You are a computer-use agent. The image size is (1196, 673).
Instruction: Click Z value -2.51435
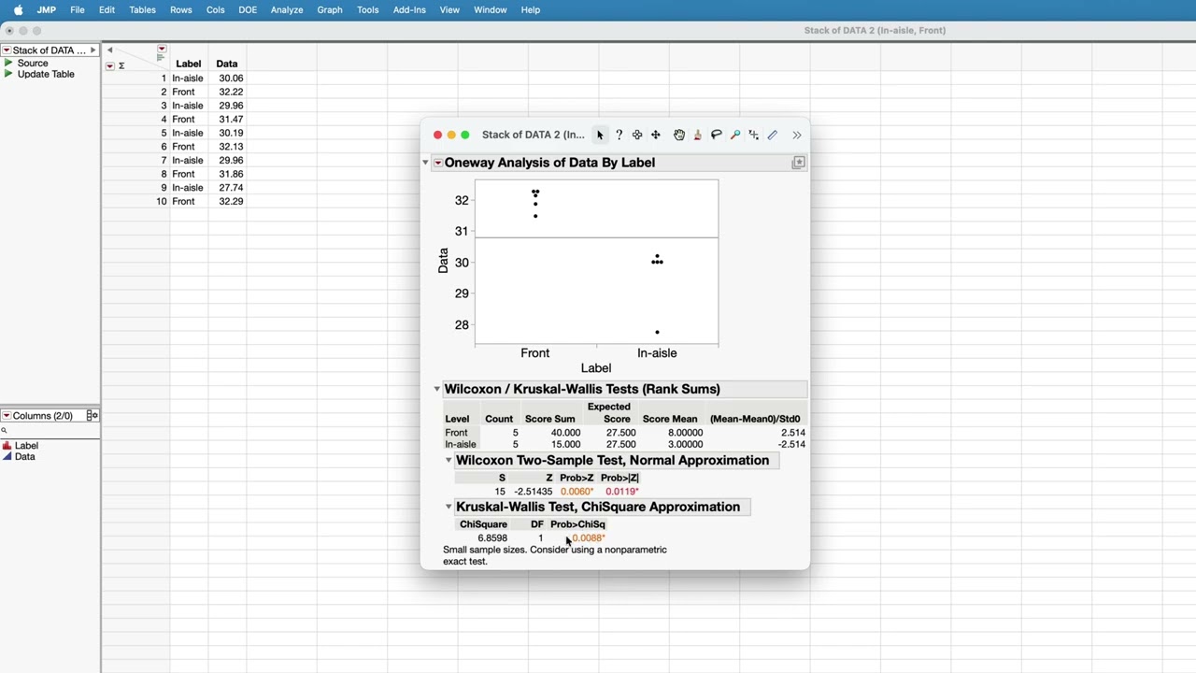click(x=534, y=492)
